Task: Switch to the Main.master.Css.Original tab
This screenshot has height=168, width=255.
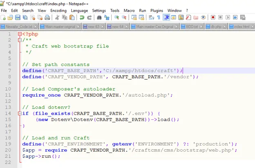Action: [154, 27]
